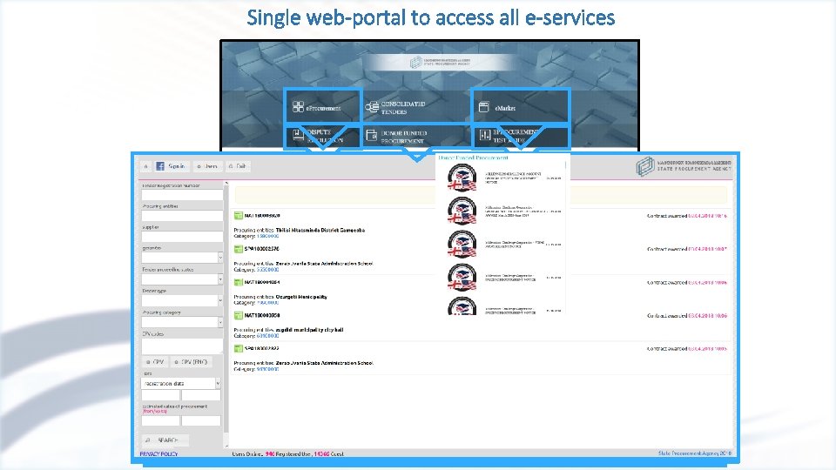This screenshot has height=470, width=836.
Task: Select the CPV option button
Action: tap(155, 362)
